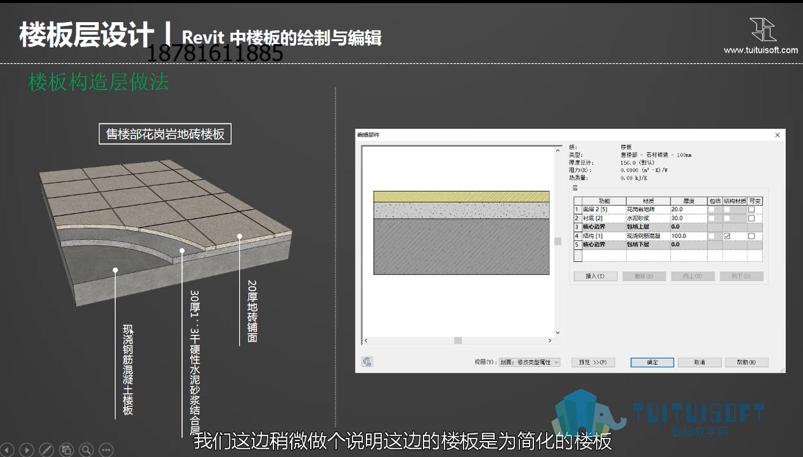Screen dimensions: 803x457
Task: Show all slides overview
Action: [66, 450]
